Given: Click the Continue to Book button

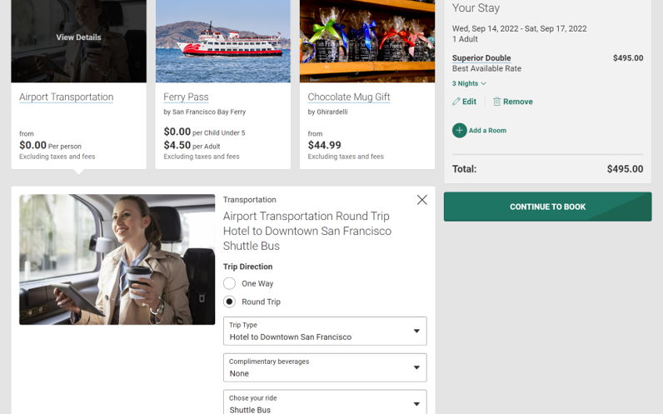Looking at the screenshot, I should click(x=547, y=207).
